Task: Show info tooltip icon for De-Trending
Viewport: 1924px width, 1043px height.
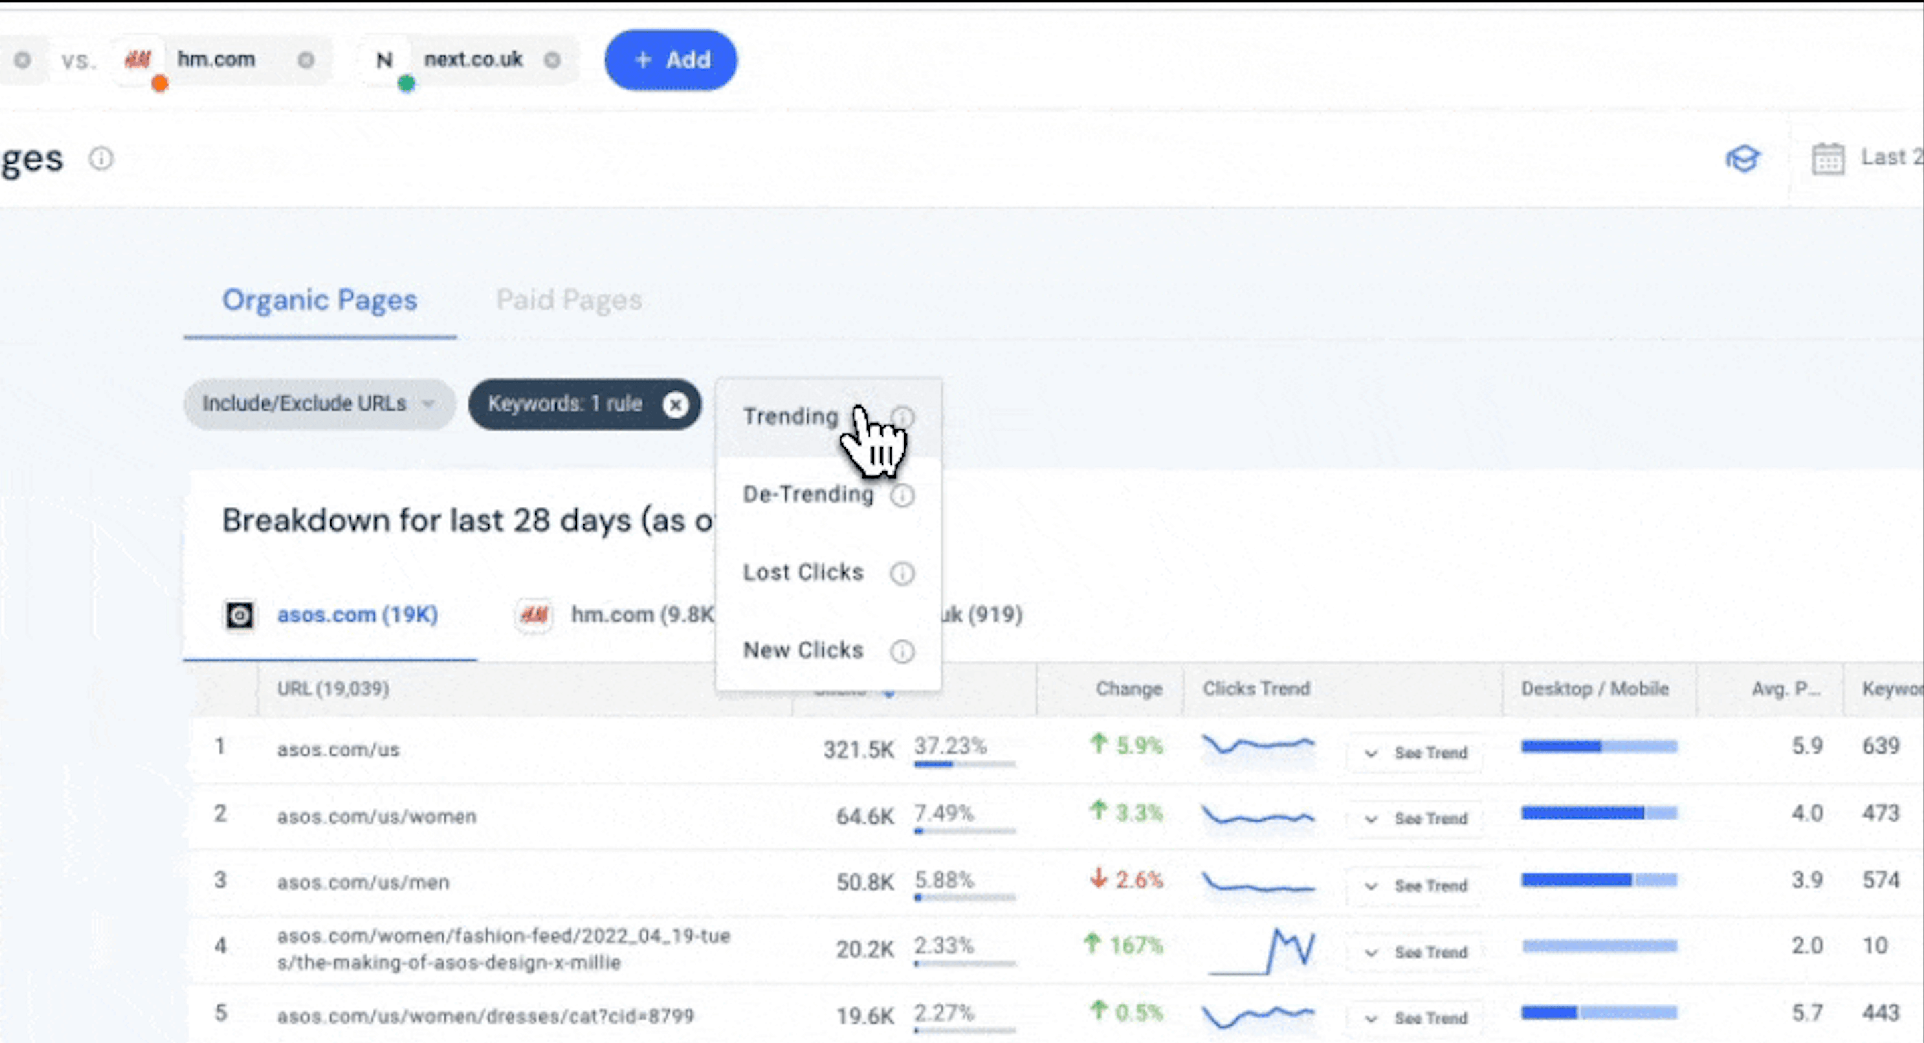Action: tap(902, 495)
